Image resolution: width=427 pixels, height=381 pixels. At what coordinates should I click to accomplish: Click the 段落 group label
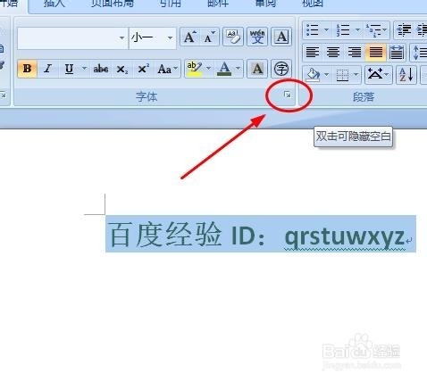364,97
